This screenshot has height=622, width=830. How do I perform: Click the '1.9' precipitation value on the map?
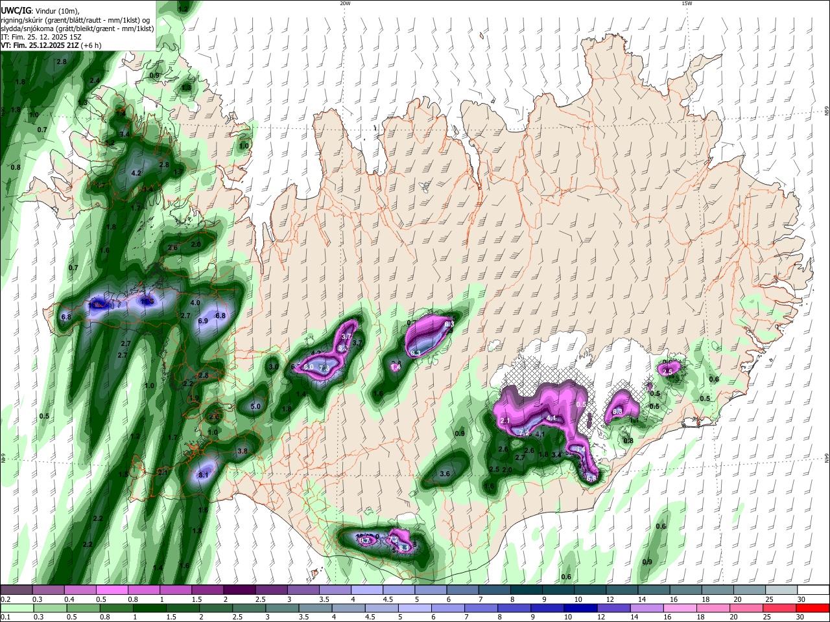(193, 398)
